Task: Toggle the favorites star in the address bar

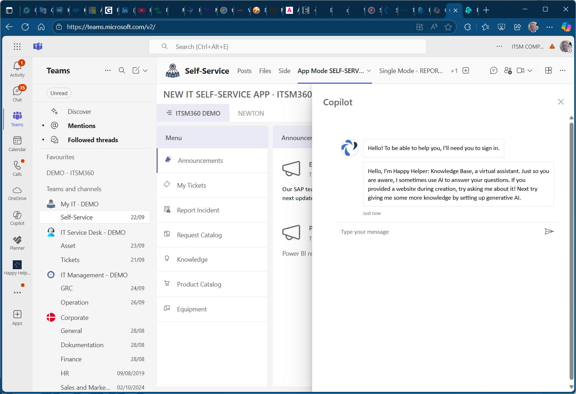Action: [448, 27]
